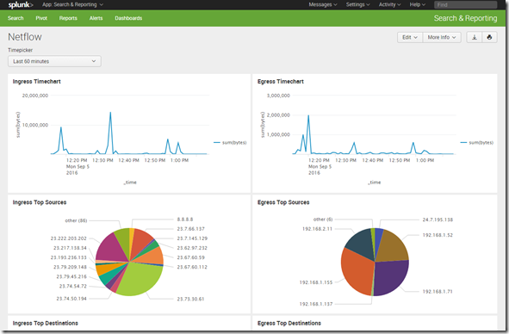509x334 pixels.
Task: Go to the Search tab
Action: point(16,18)
